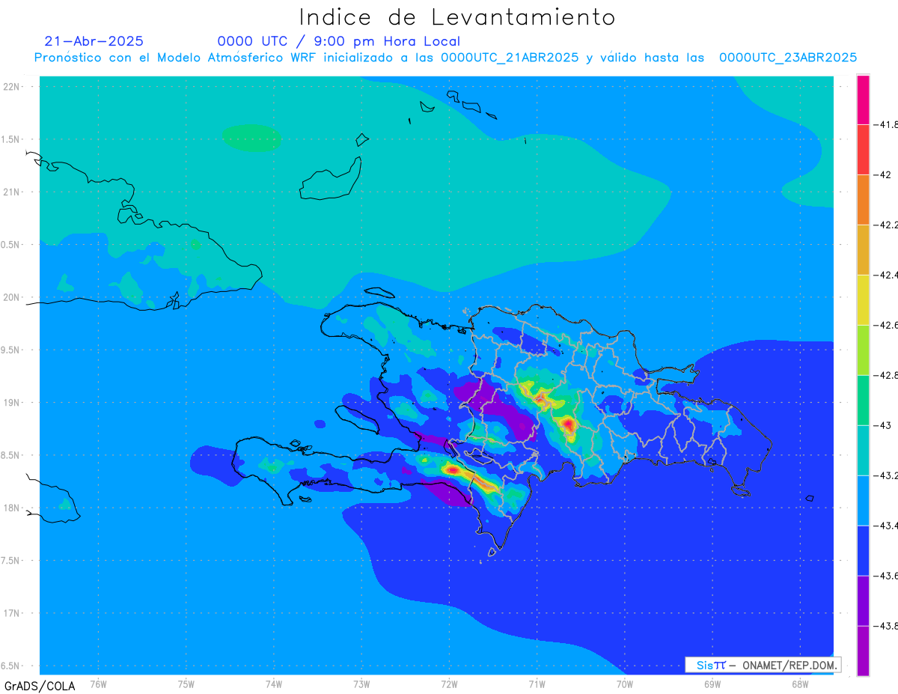Click the '19N' latitude label

[11, 402]
